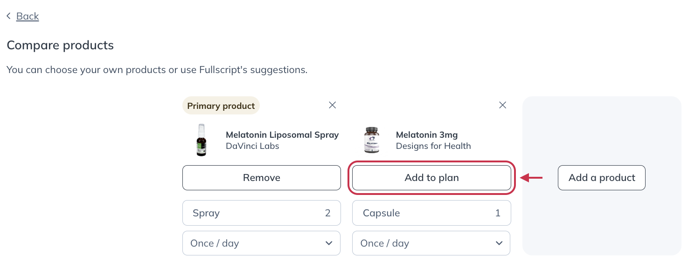Click the Capsule dosage input field
The image size is (695, 268).
click(431, 213)
